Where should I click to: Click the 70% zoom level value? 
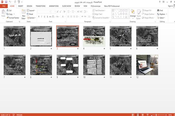(x=170, y=115)
